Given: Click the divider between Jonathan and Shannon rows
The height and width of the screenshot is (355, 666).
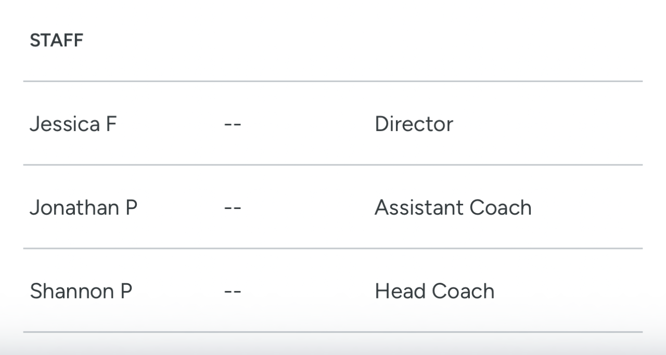Looking at the screenshot, I should click(333, 248).
